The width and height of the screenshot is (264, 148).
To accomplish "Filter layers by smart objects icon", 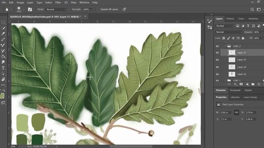I will (x=259, y=26).
